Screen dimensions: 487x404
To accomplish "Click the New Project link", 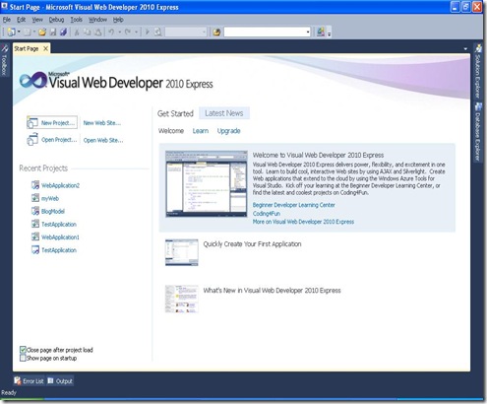I will tap(52, 123).
